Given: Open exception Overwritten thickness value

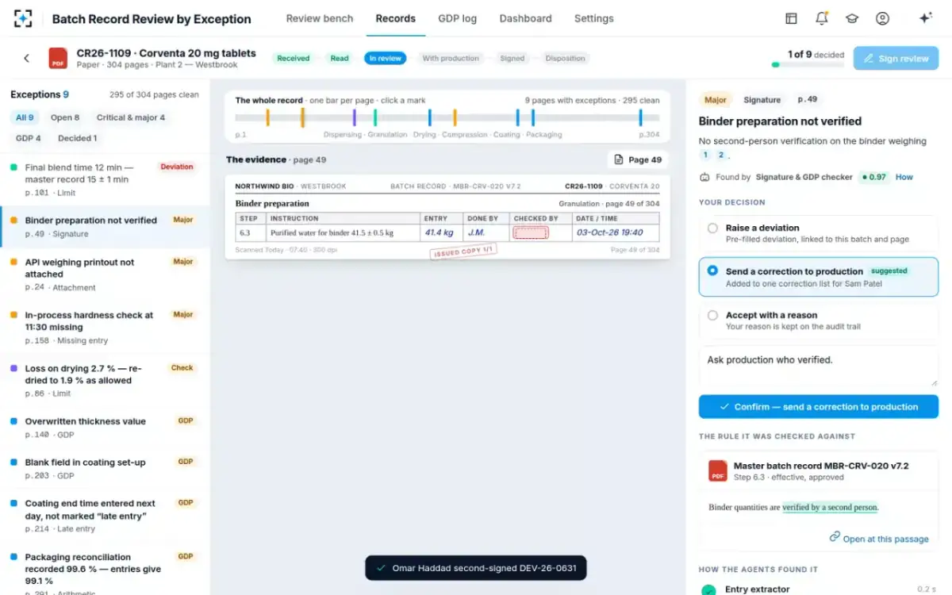Looking at the screenshot, I should (x=105, y=428).
